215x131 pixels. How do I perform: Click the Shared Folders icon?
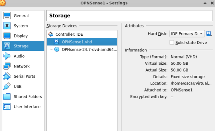pyautogui.click(x=7, y=97)
